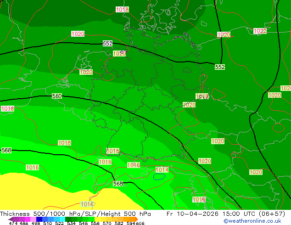This screenshot has height=225, width=291.
Task: Click the 1018 label just above the 568 on the west edge
Action: (x=7, y=109)
